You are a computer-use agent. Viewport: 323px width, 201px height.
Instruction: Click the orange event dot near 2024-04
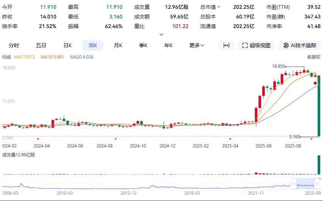click(x=38, y=139)
